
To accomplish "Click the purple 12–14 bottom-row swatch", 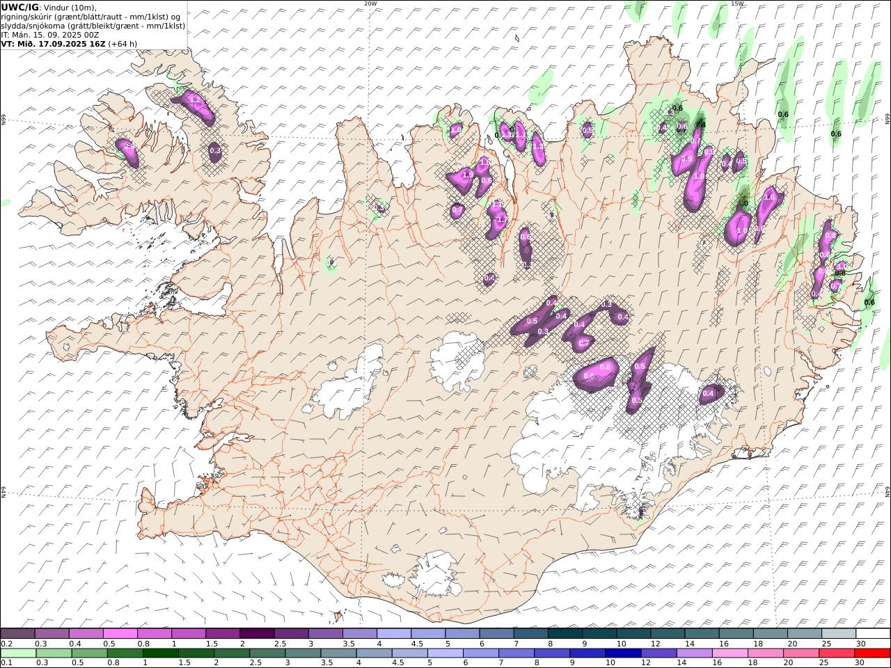I will point(659,653).
